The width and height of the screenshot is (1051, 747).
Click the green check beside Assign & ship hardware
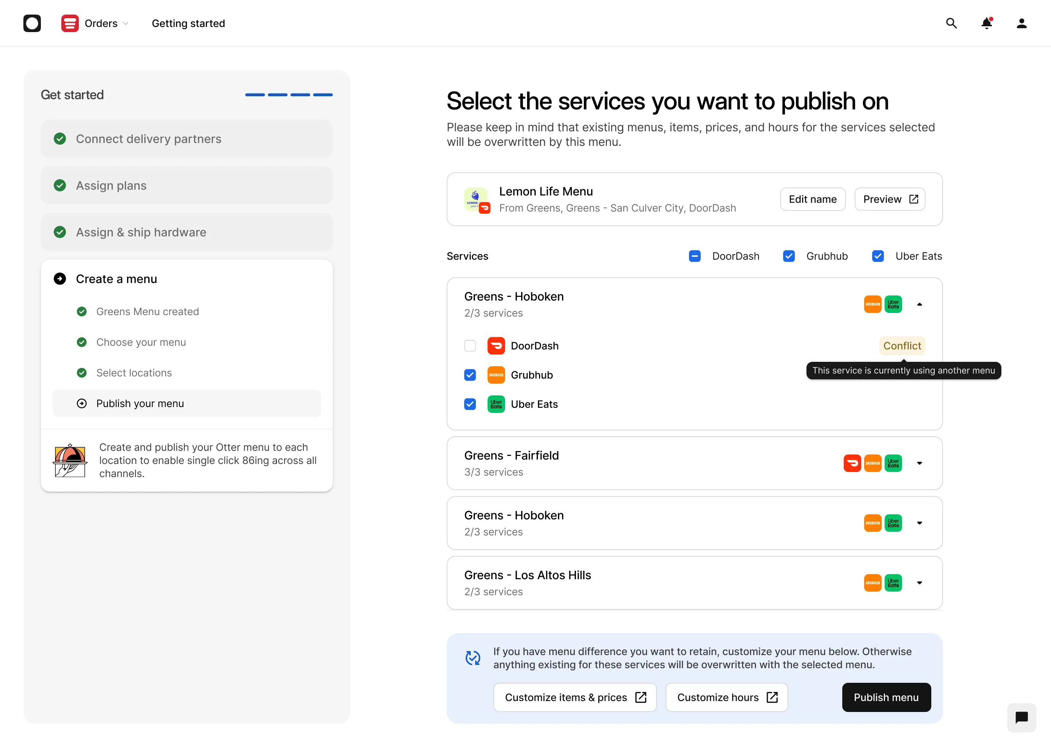(x=60, y=232)
